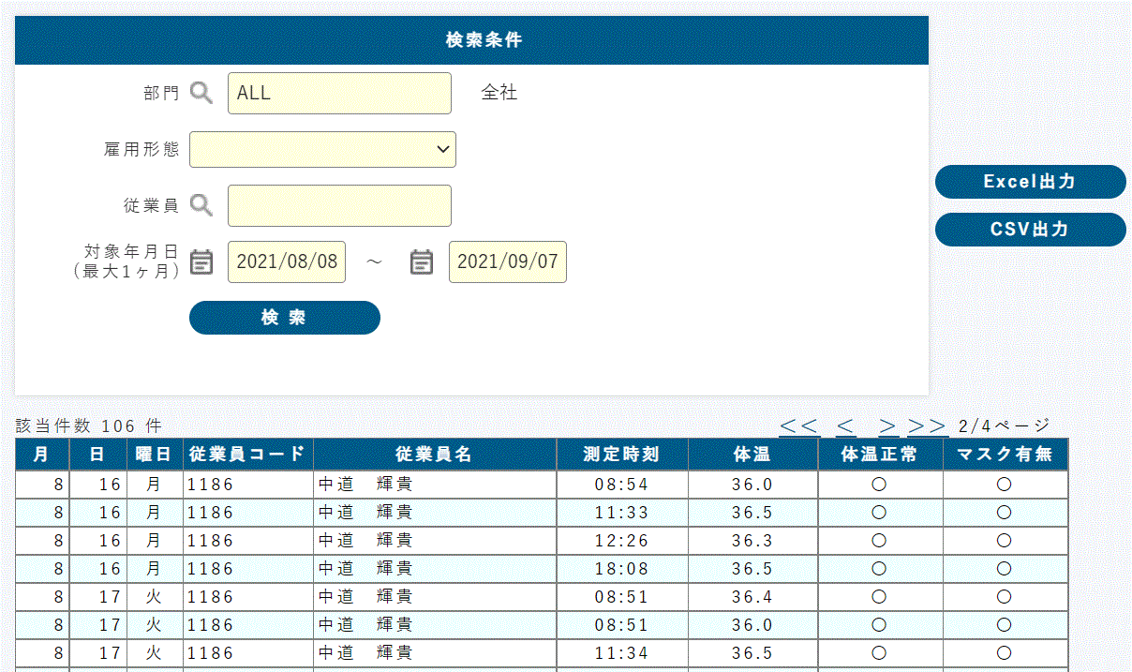Viewport: 1132px width, 672px height.
Task: Select the 体温正常 mark in 18:08 row
Action: [879, 569]
